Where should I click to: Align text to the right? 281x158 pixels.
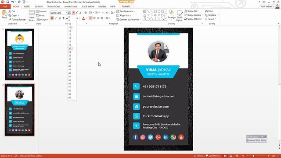pyautogui.click(x=98, y=18)
